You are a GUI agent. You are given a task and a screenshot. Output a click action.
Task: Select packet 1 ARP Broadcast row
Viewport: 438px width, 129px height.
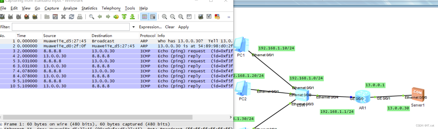tap(117, 41)
